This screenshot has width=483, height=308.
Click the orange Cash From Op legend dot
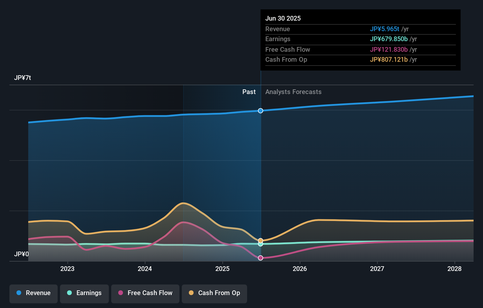(x=191, y=293)
